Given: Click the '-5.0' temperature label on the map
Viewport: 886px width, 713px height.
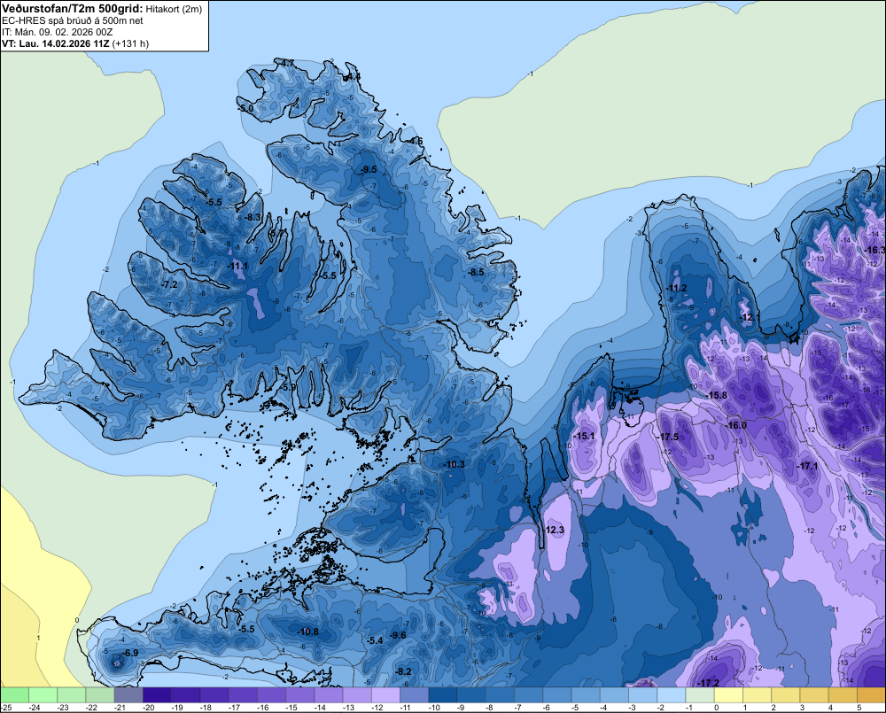Looking at the screenshot, I should point(245,108).
